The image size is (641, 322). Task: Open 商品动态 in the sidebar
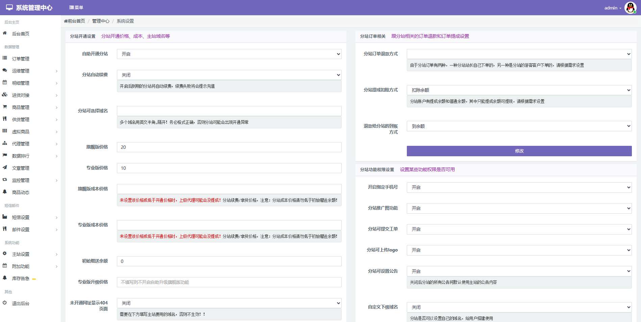click(21, 192)
